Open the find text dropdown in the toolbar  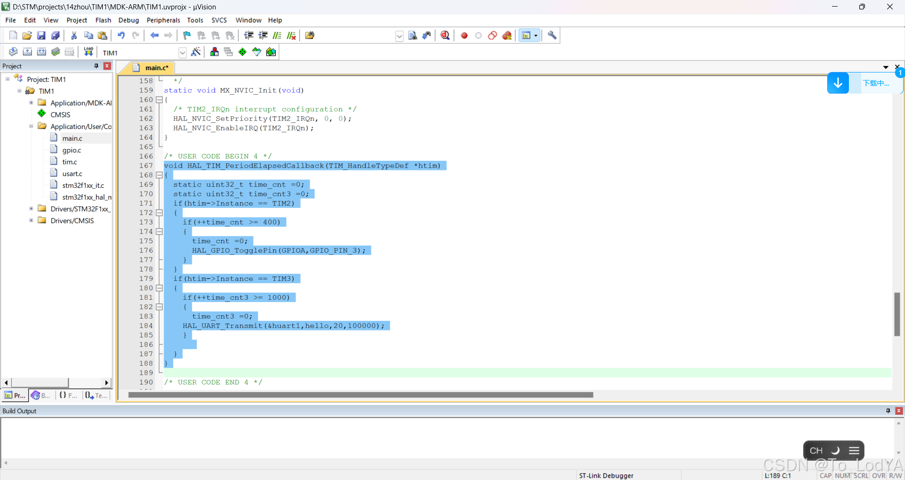pos(399,36)
